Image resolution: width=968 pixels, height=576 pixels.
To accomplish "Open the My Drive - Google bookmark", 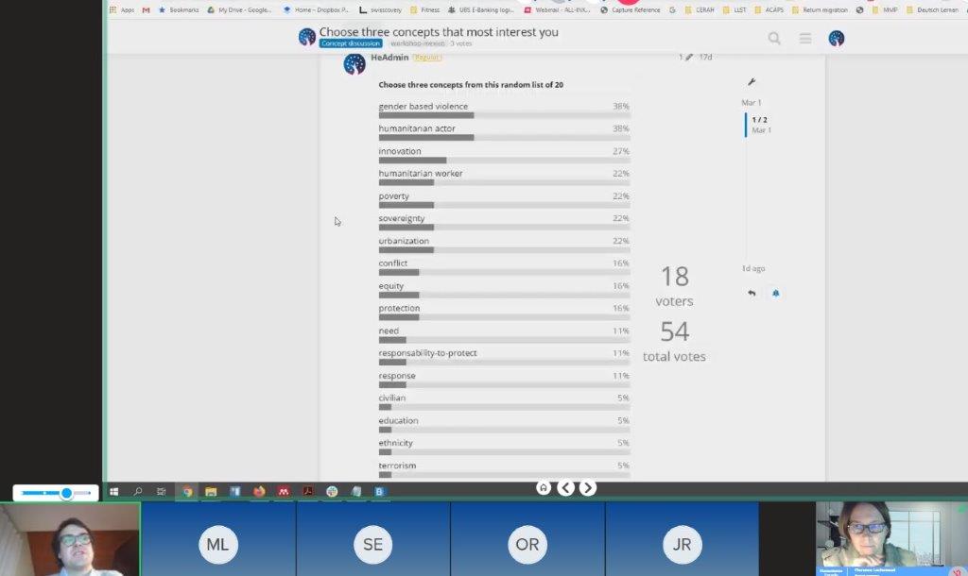I will tap(239, 9).
